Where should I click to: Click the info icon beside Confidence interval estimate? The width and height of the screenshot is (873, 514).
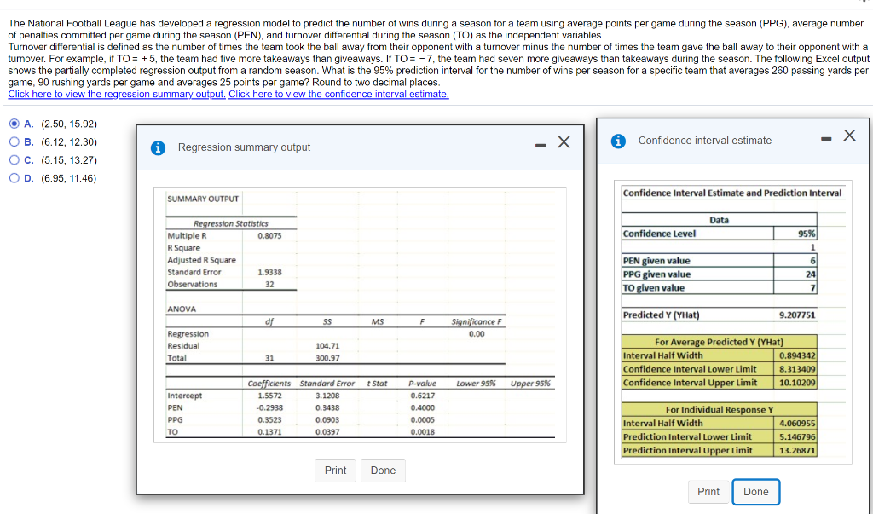(620, 141)
